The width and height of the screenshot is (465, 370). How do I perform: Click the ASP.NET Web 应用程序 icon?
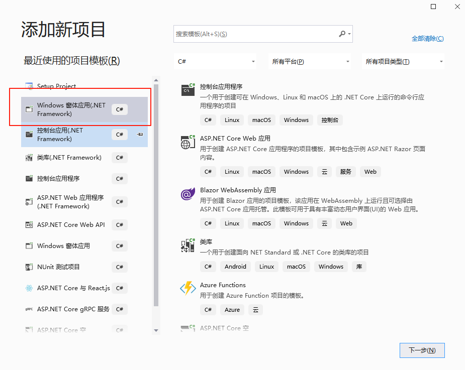click(x=29, y=202)
